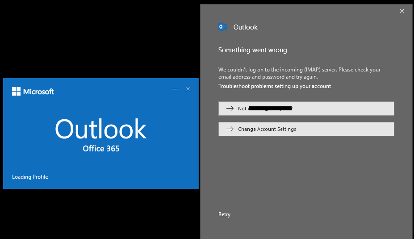
Task: Click the 'Outlook' title in the error dialog
Action: click(245, 27)
